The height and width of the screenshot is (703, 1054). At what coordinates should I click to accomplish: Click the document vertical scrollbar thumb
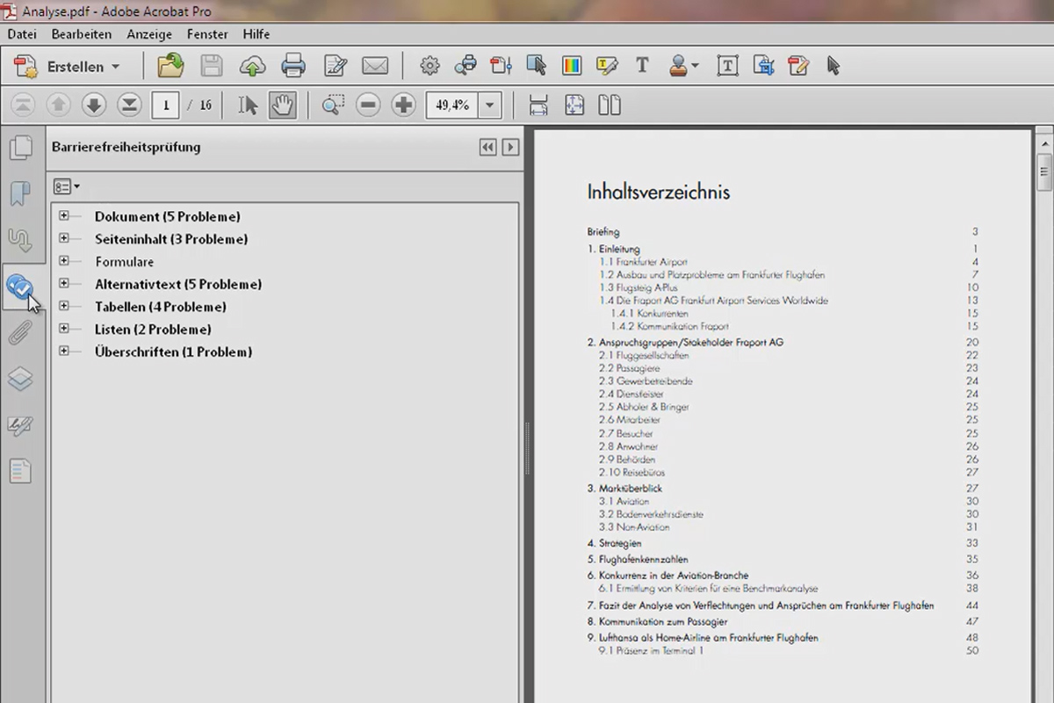(1044, 172)
